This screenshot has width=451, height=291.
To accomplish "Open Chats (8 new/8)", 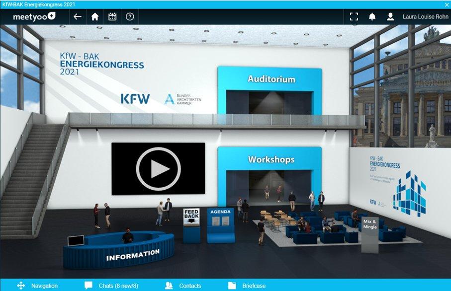I will 118,286.
